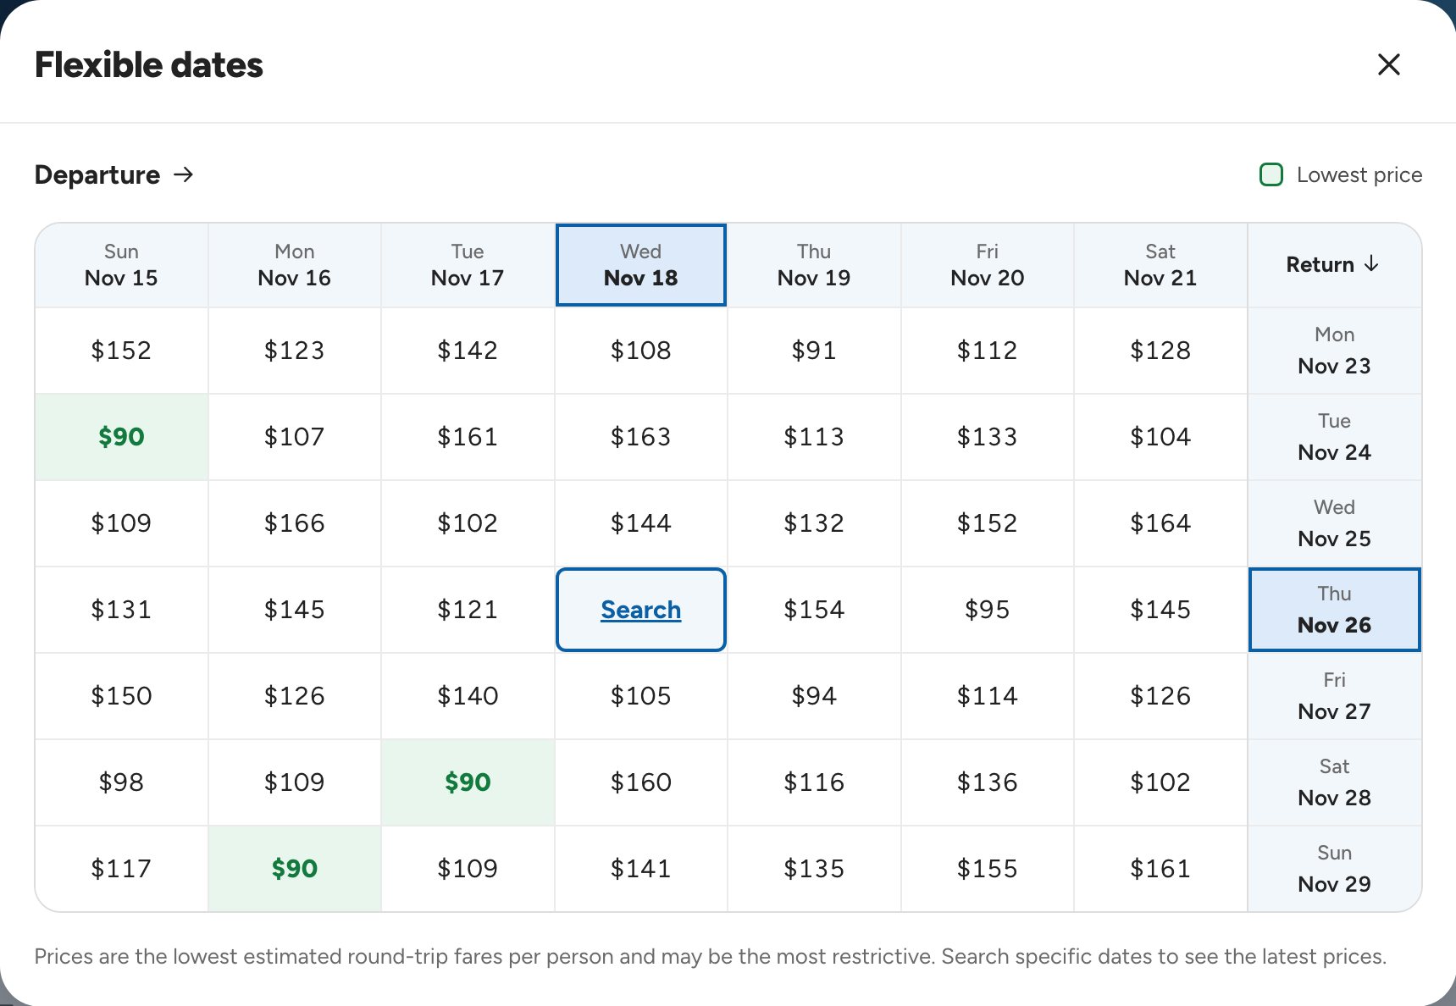The width and height of the screenshot is (1456, 1006).
Task: Choose Sat Nov 28 return row header
Action: pyautogui.click(x=1335, y=782)
